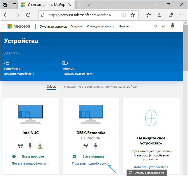Image resolution: width=188 pixels, height=176 pixels.
Task: Click Все в порядке on DESK-Remontka card
Action: point(93,156)
